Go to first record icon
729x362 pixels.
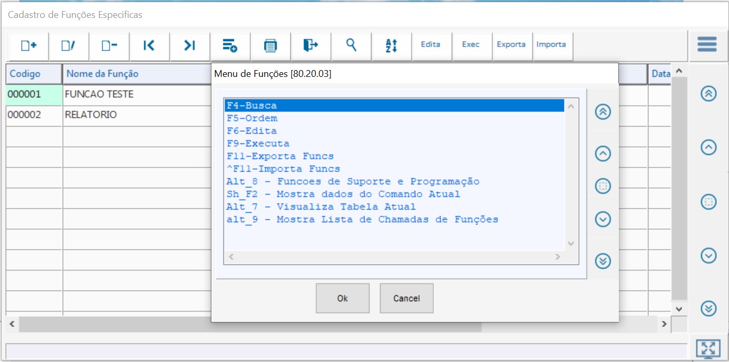(149, 46)
